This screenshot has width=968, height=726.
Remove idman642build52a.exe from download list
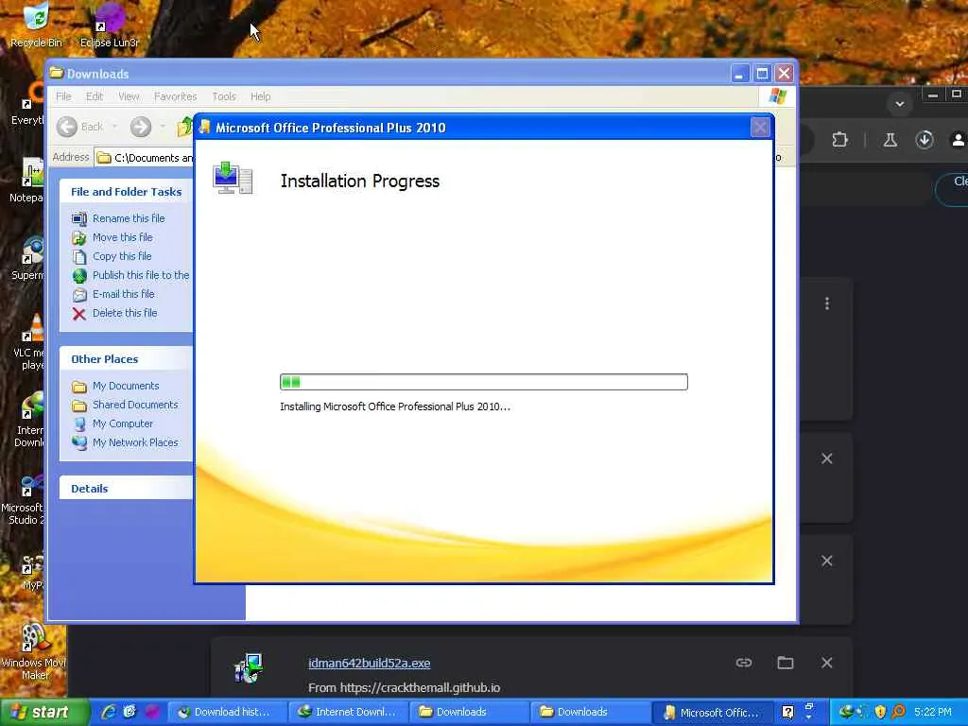click(826, 663)
